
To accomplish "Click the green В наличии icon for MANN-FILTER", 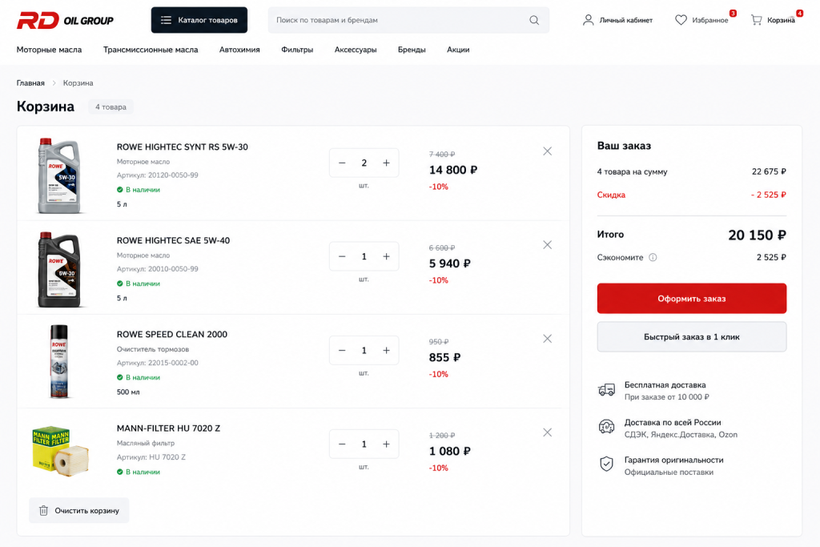I will [x=120, y=472].
